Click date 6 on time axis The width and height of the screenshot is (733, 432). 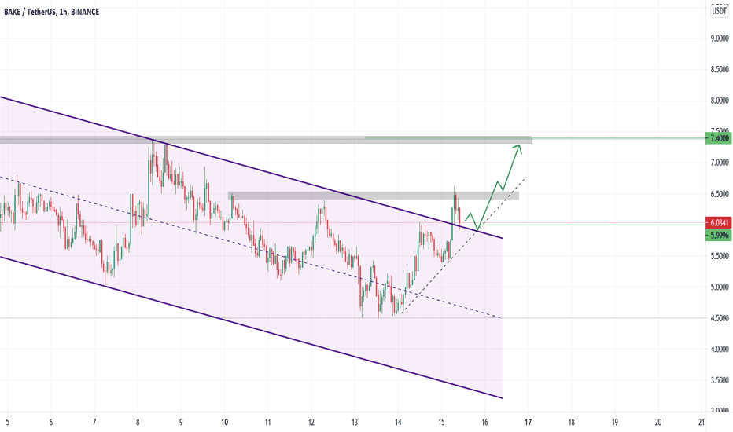point(51,423)
